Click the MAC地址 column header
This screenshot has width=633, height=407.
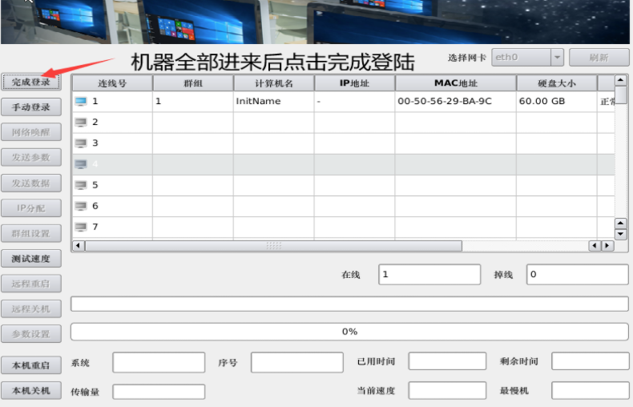[455, 83]
